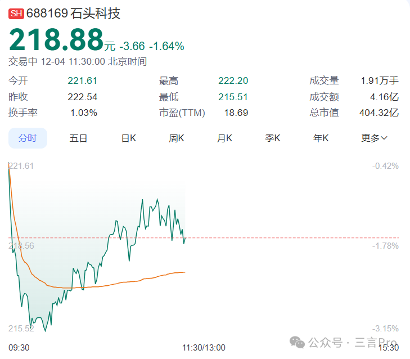The width and height of the screenshot is (410, 359).
Task: Click the 09:30 time axis label
Action: (x=19, y=348)
